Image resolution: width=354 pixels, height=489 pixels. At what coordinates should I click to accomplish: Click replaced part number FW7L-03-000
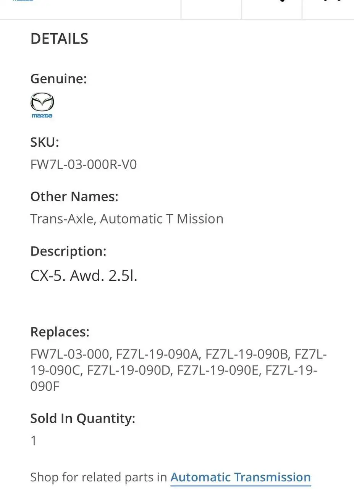click(x=70, y=355)
